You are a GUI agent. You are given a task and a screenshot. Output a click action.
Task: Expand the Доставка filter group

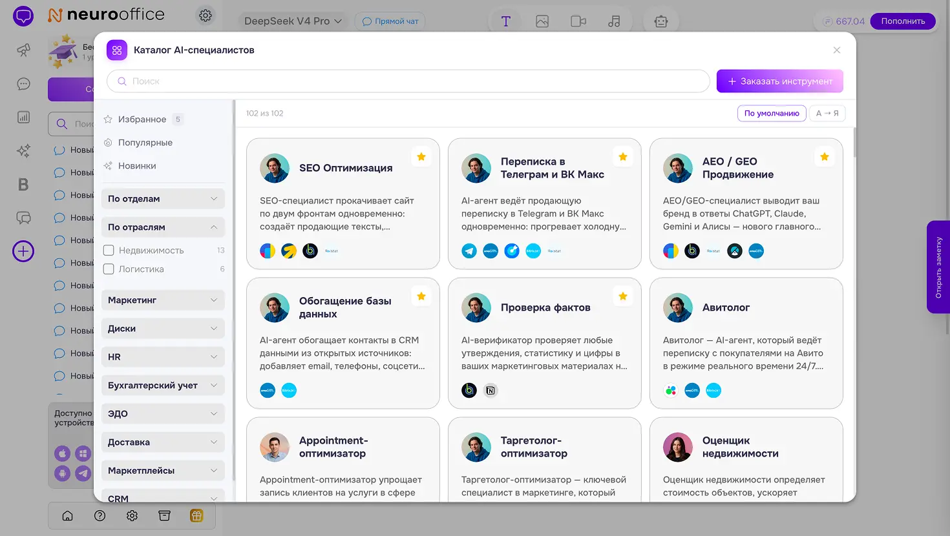click(x=163, y=442)
